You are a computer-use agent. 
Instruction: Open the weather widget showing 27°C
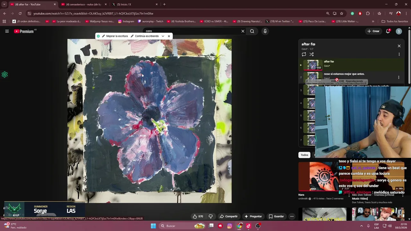click(14, 226)
